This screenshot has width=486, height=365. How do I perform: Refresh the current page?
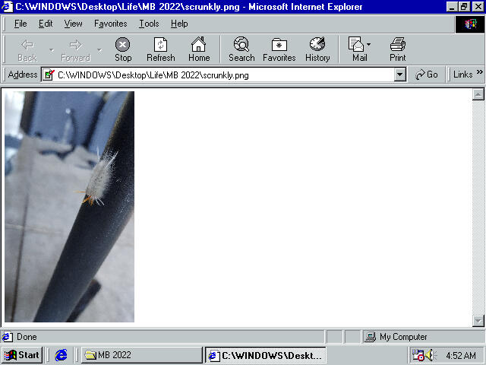[160, 49]
